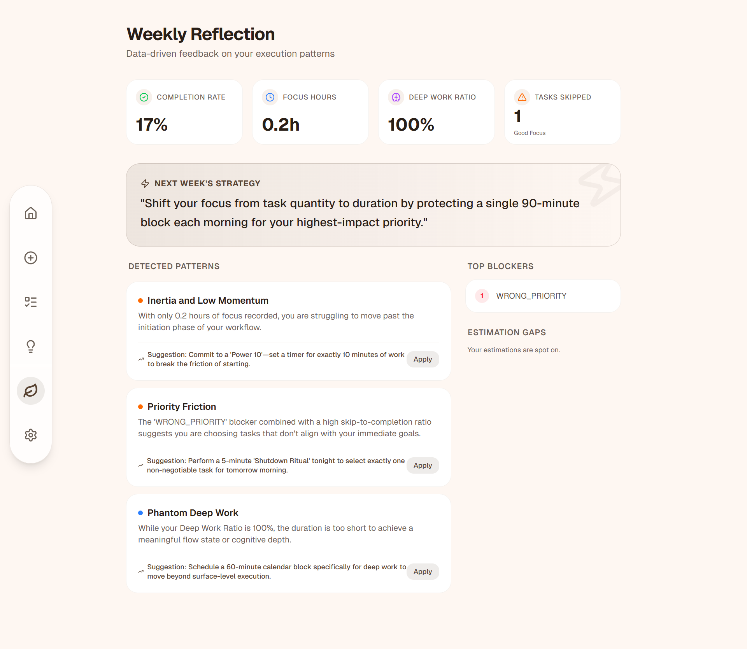Select the leaf reflection sidebar icon
The width and height of the screenshot is (747, 649).
pos(31,391)
